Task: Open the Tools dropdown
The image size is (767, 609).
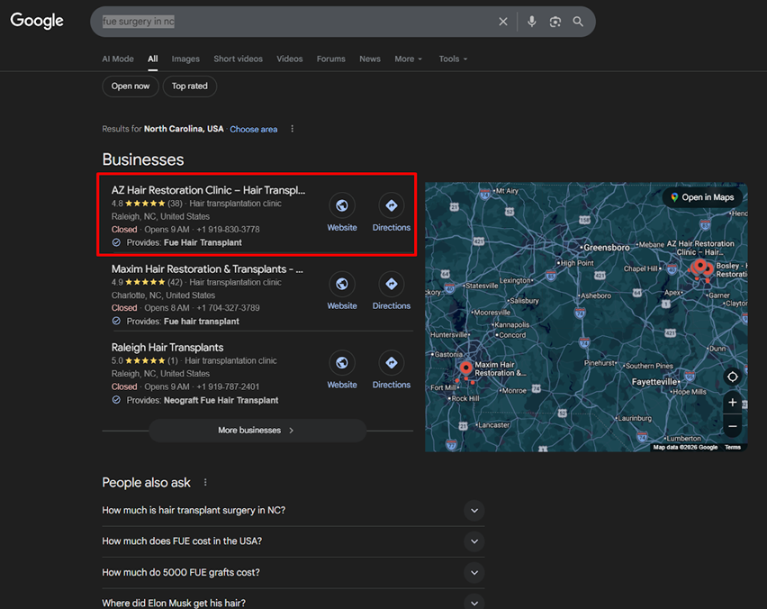Action: coord(453,59)
